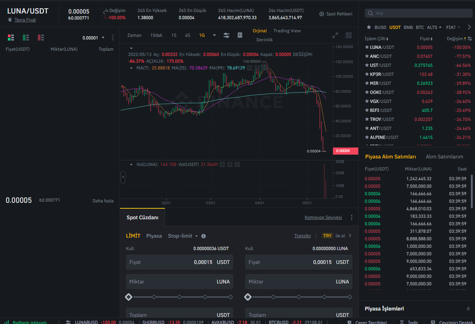Click buy-side Fiyat input field
Screen dimensions: 475x324
[179, 262]
